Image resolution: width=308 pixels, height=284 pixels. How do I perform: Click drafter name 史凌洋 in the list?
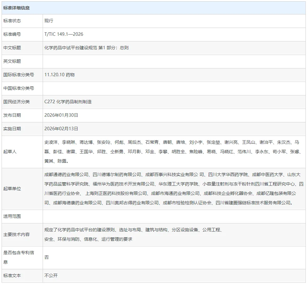(51, 142)
